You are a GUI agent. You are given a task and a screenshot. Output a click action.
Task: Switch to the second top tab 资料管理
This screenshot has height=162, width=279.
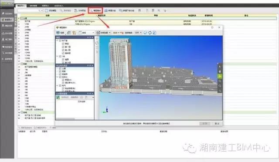point(33,6)
